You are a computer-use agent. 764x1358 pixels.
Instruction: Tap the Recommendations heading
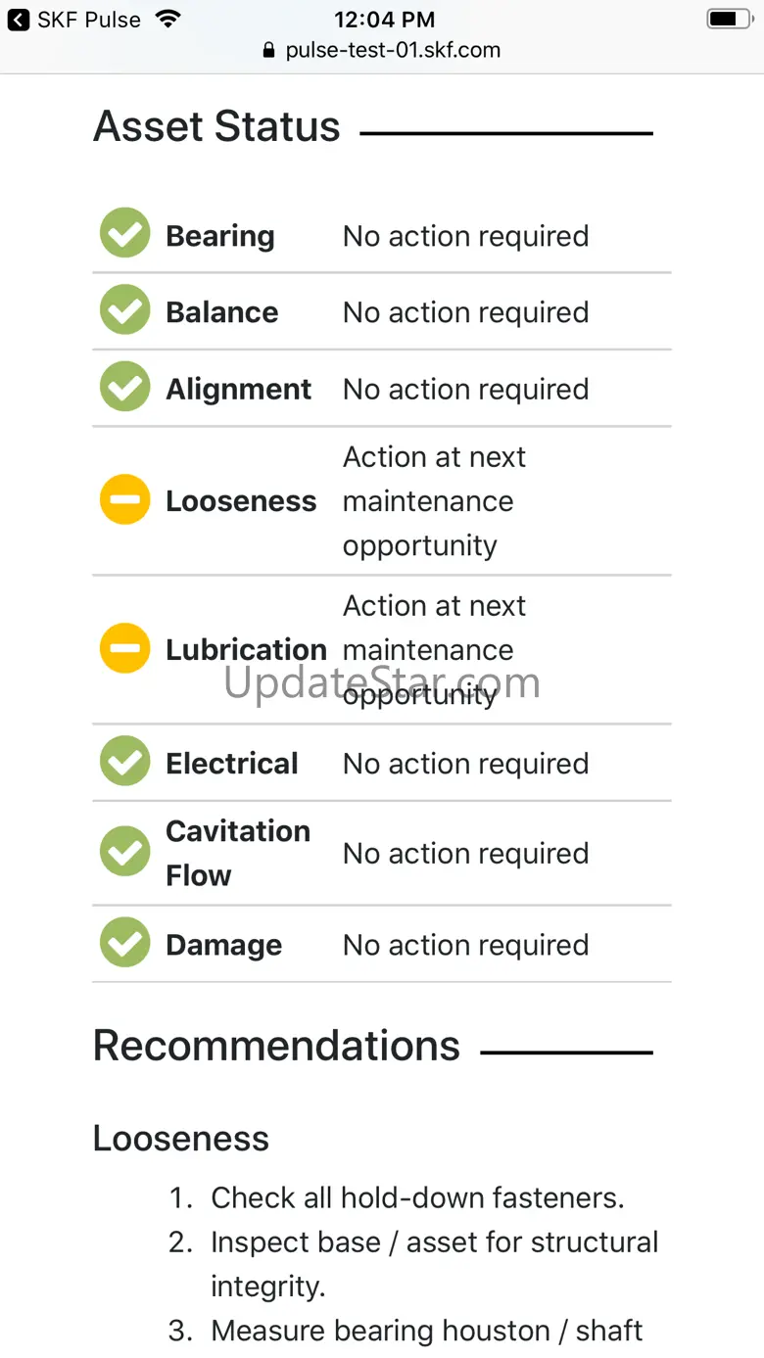coord(276,1046)
